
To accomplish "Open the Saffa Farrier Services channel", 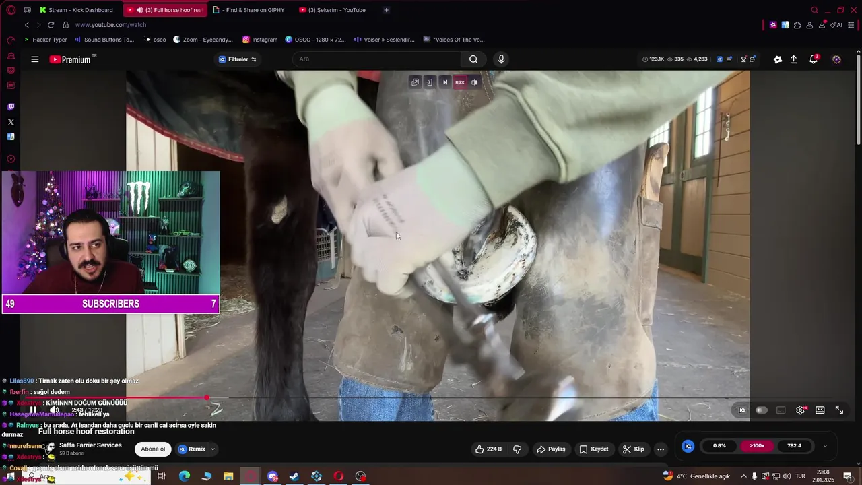I will coord(90,445).
